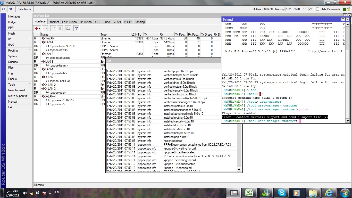The width and height of the screenshot is (352, 198).
Task: Open New Terminal from sidebar
Action: click(16, 90)
